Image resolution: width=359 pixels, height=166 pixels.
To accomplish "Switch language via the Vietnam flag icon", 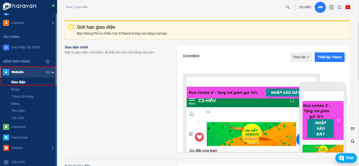I will pos(348,7).
